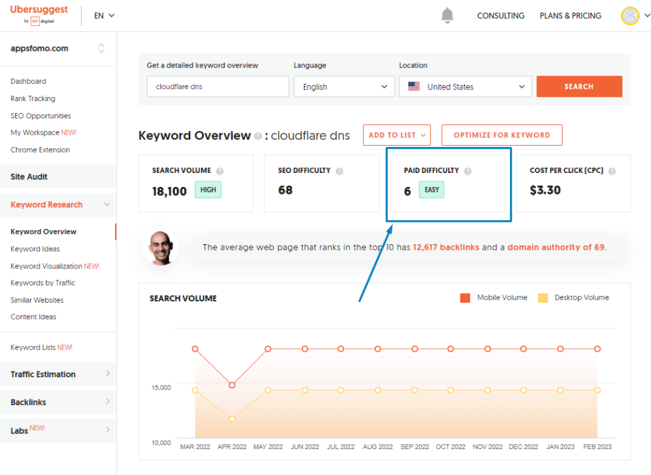
Task: Open Site Audit in the sidebar
Action: pos(29,177)
